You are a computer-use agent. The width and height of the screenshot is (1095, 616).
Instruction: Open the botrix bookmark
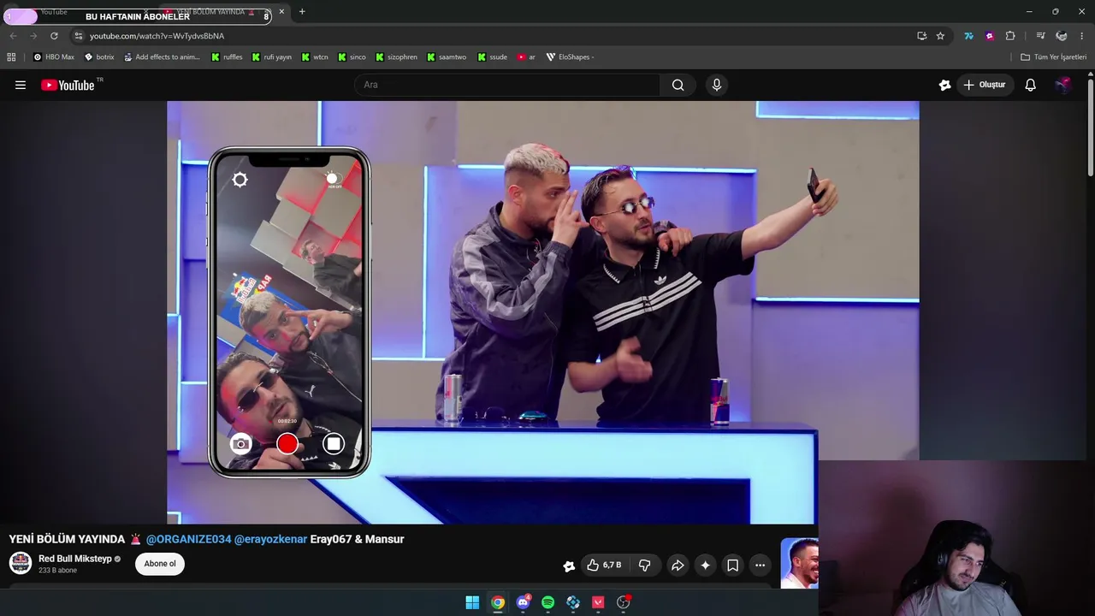(99, 57)
